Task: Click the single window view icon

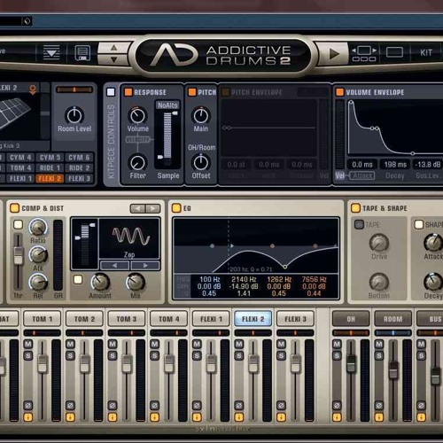Action: 394,52
